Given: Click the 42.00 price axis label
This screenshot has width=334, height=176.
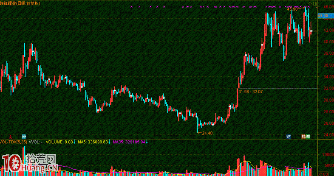Looking at the screenshot, I should pos(328,30).
